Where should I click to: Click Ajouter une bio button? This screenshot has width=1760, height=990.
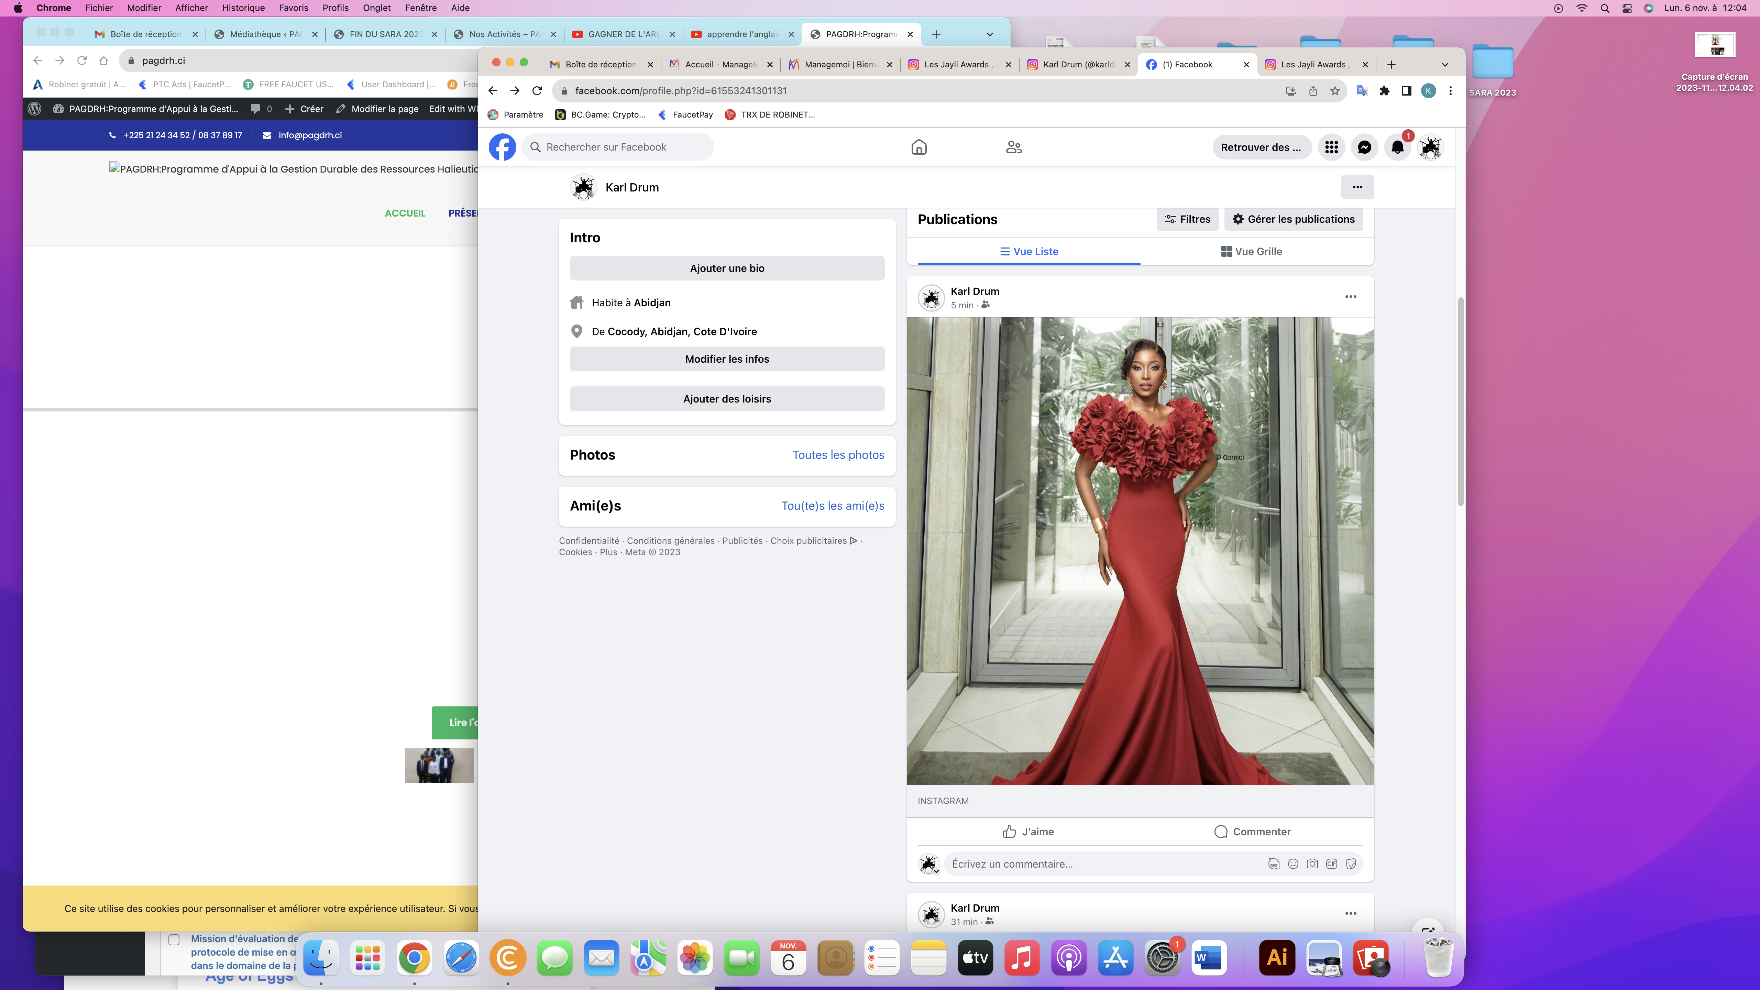(726, 268)
